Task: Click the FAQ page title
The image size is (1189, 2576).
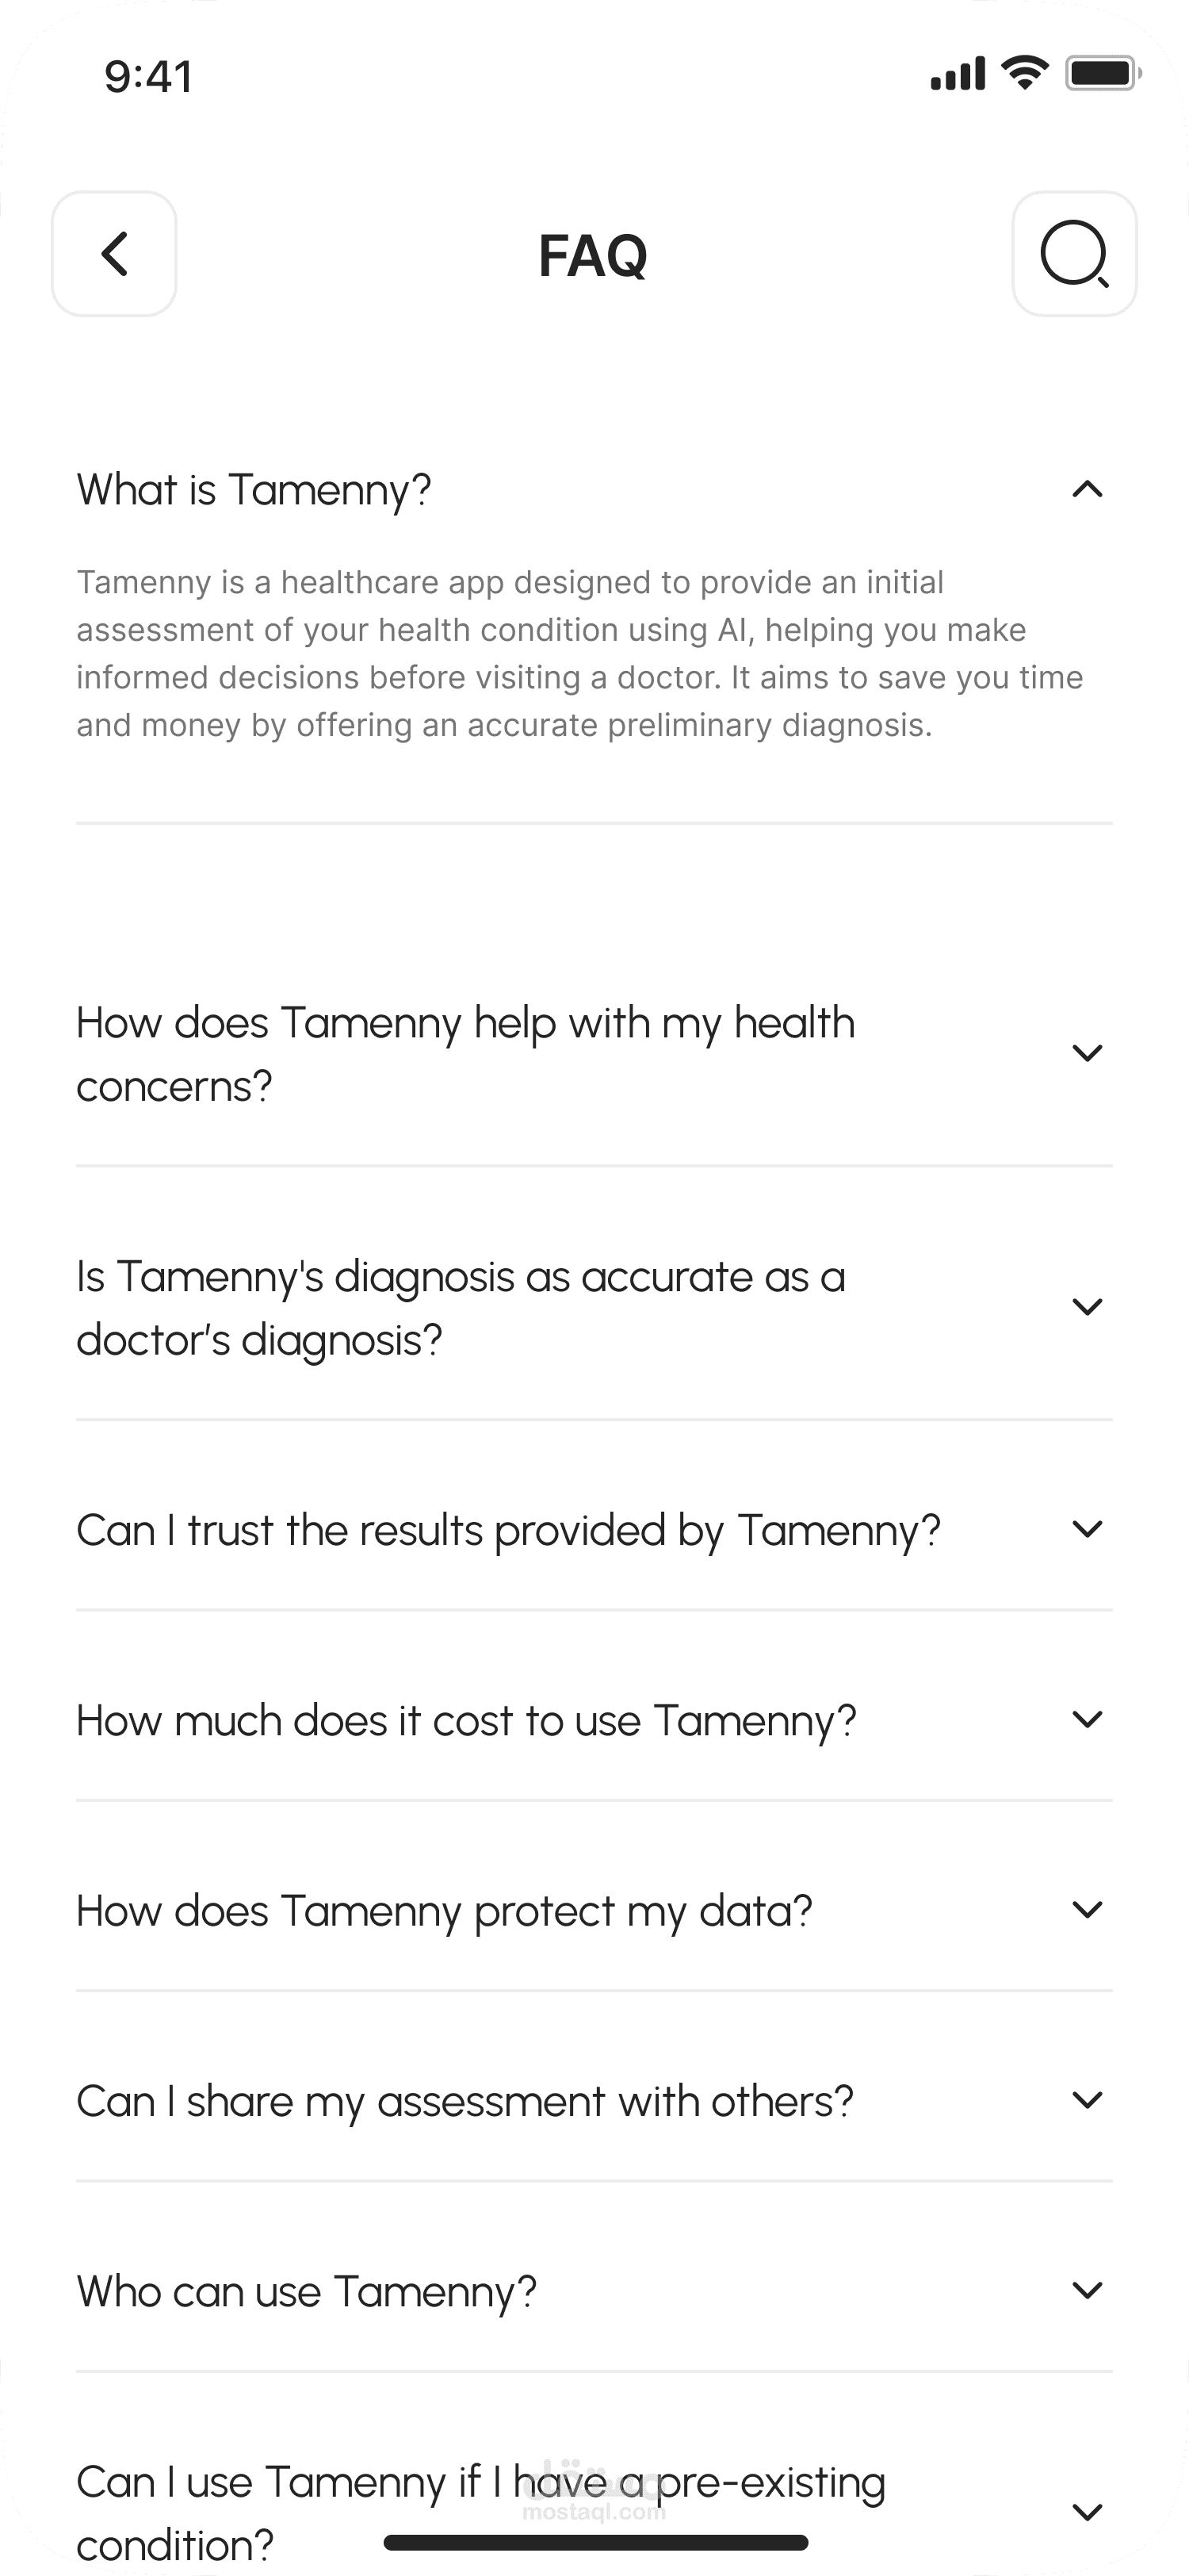Action: 594,255
